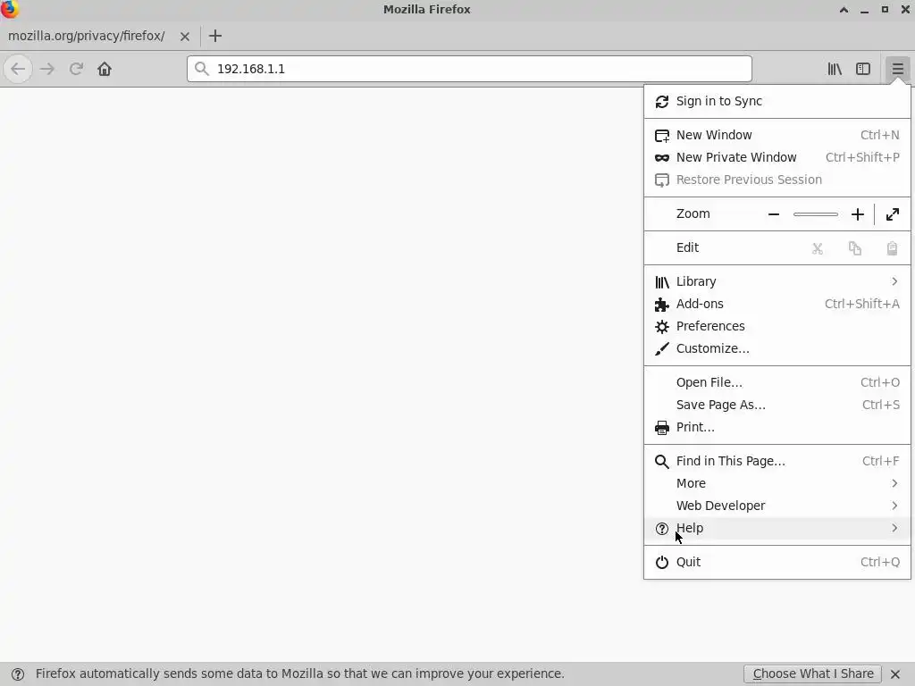Dismiss the data sharing notification bar

[895, 673]
